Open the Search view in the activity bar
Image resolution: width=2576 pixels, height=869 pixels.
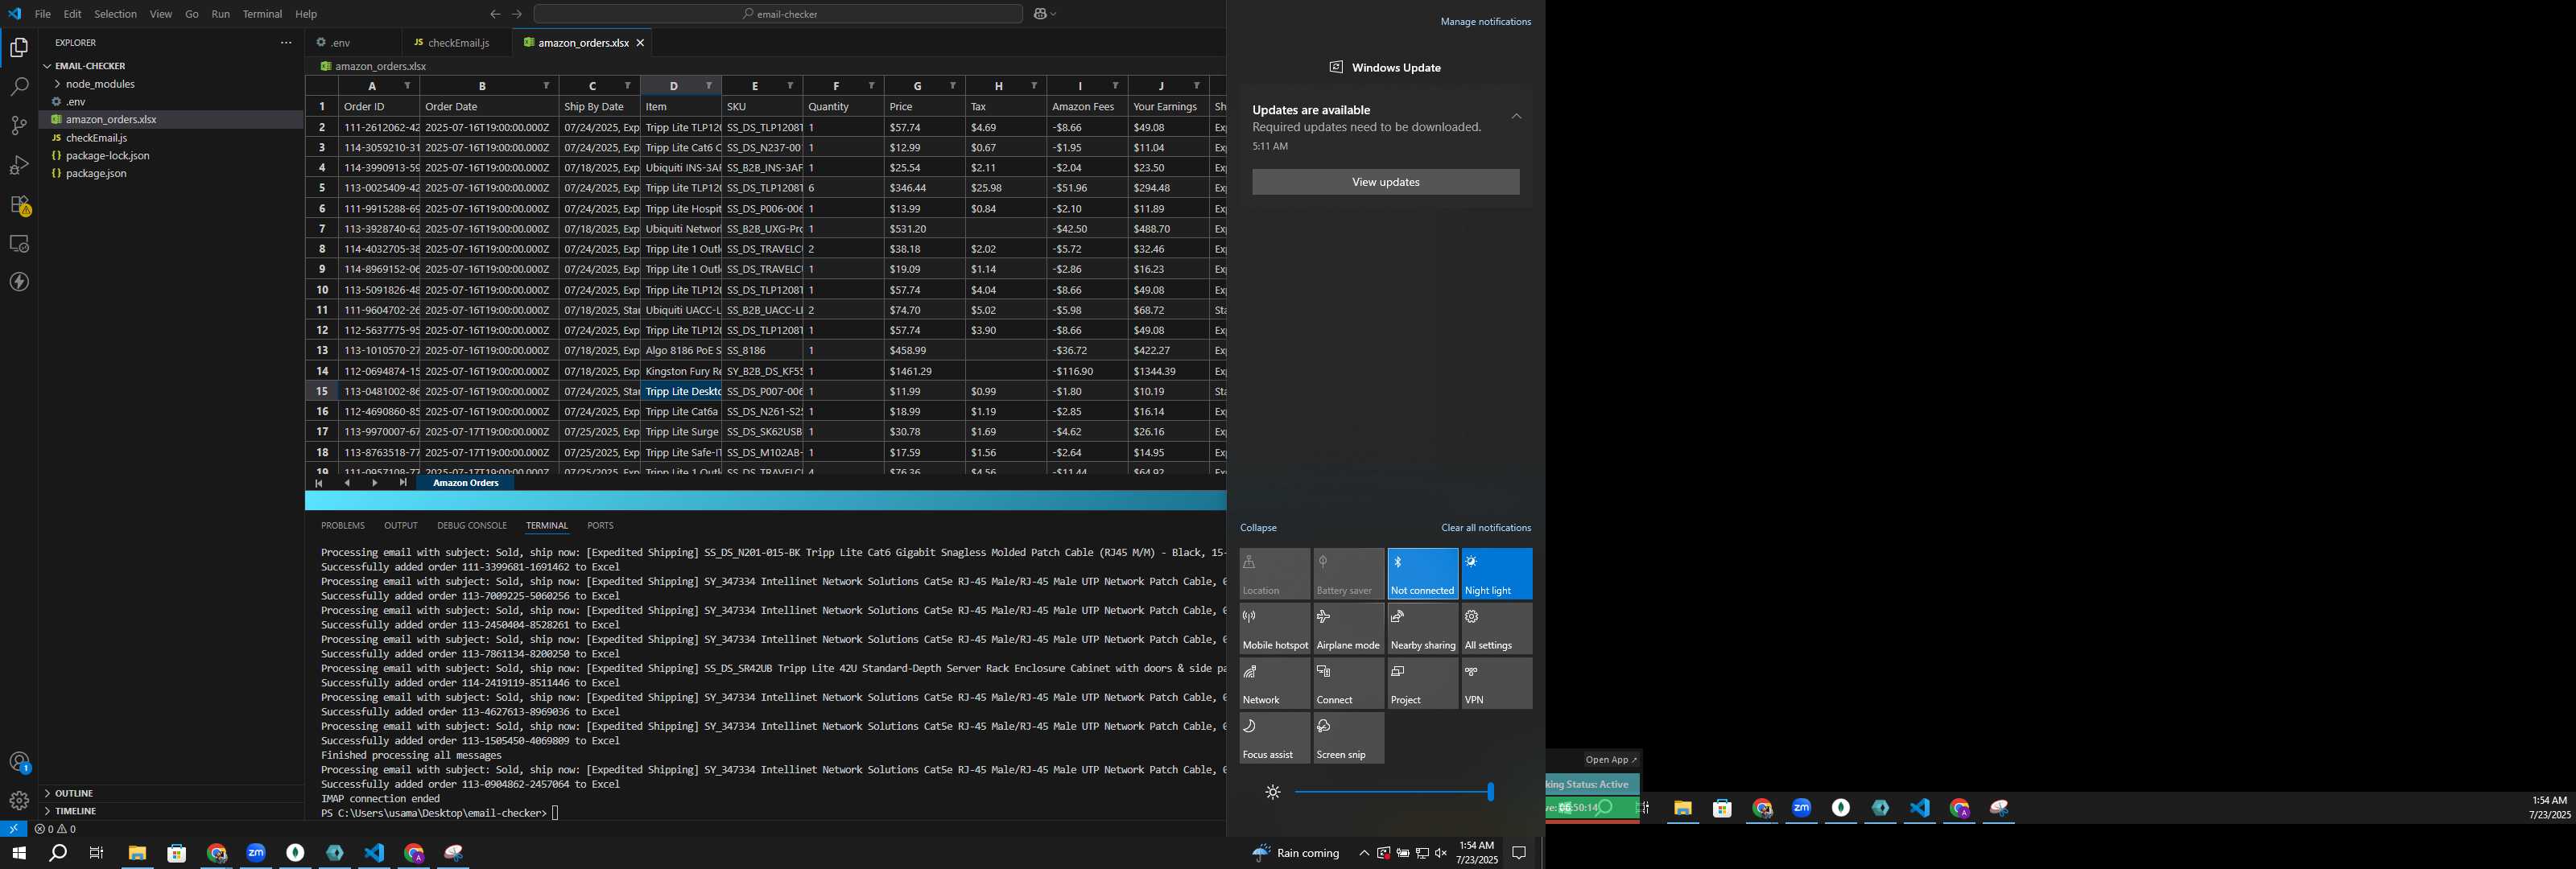[x=19, y=87]
